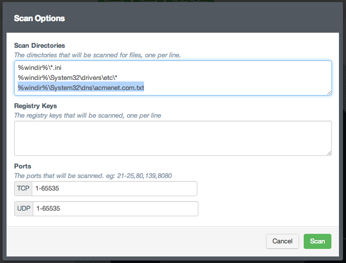
Task: Click the UDP label addon
Action: [24, 209]
